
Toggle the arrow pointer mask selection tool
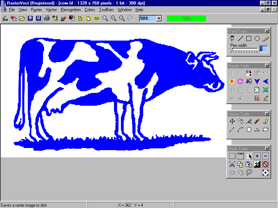(249, 156)
